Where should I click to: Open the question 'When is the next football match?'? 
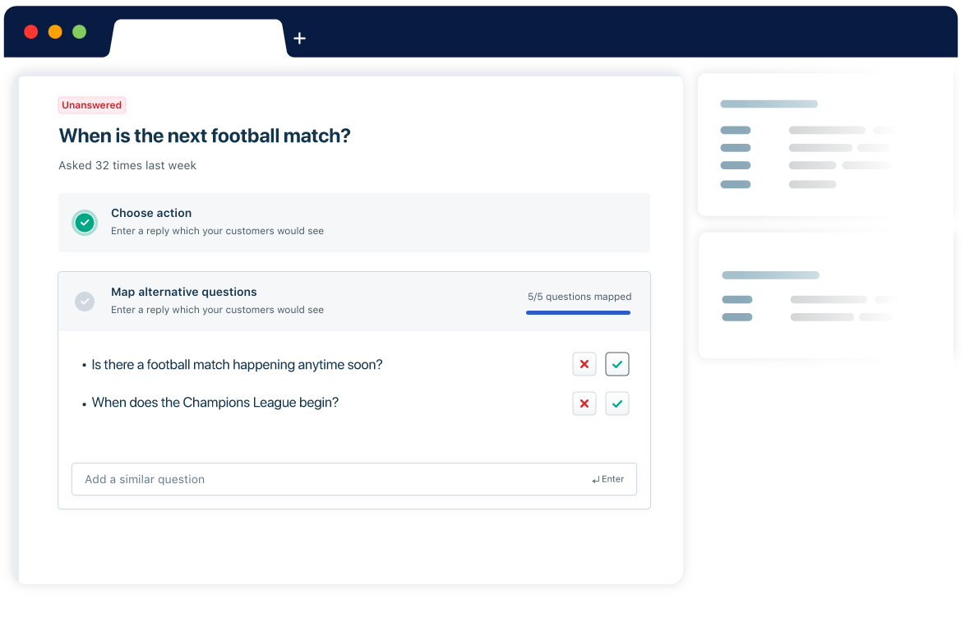204,136
